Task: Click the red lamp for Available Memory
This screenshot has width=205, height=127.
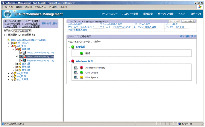Action: click(81, 68)
